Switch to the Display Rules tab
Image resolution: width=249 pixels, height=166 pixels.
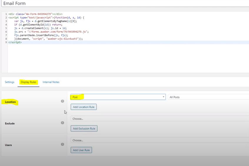(29, 82)
